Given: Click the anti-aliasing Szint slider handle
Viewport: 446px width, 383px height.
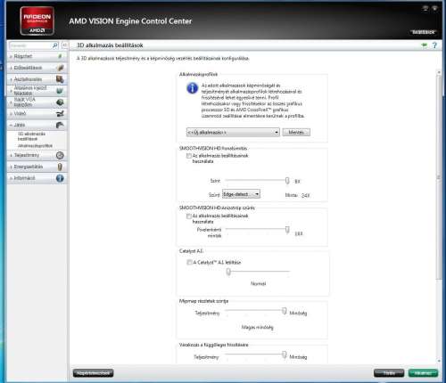Looking at the screenshot, I should coord(287,180).
